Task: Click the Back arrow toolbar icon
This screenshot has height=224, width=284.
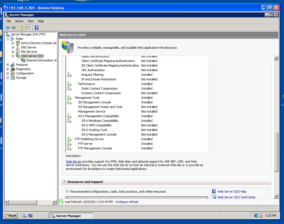Action: click(8, 28)
